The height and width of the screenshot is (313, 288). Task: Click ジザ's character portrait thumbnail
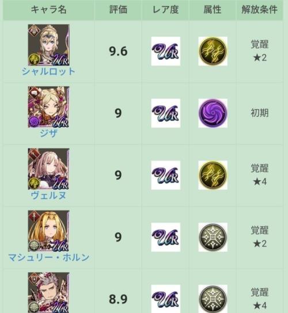[48, 107]
